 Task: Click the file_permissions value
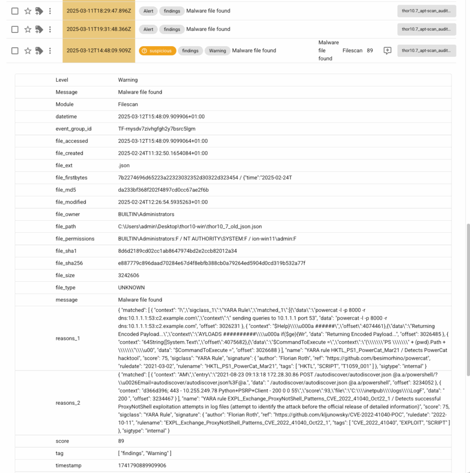(x=207, y=239)
